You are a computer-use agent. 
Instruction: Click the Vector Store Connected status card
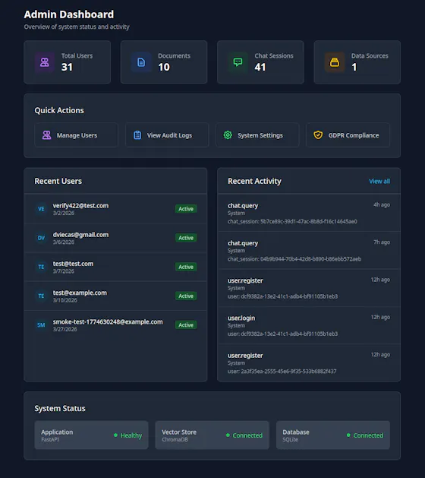(x=212, y=435)
